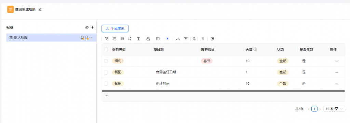Open actions menu for the 合同签订日期 row
The height and width of the screenshot is (123, 350).
(336, 72)
